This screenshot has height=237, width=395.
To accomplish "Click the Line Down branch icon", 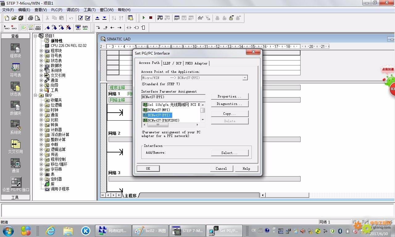I will [98, 27].
